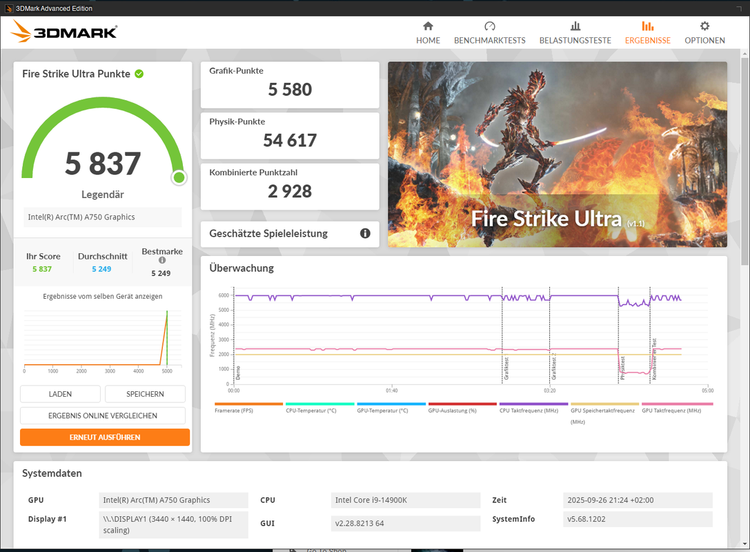Viewport: 750px width, 552px height.
Task: Click the score distribution mini chart
Action: pos(102,341)
